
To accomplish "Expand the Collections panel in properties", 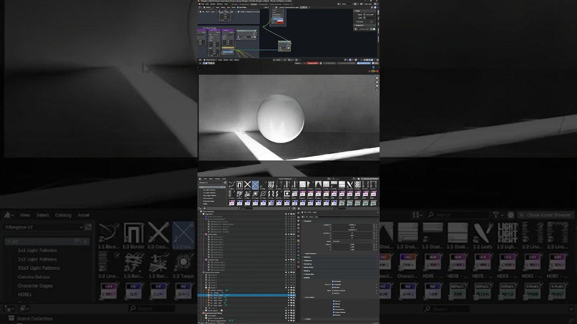I will tap(307, 261).
